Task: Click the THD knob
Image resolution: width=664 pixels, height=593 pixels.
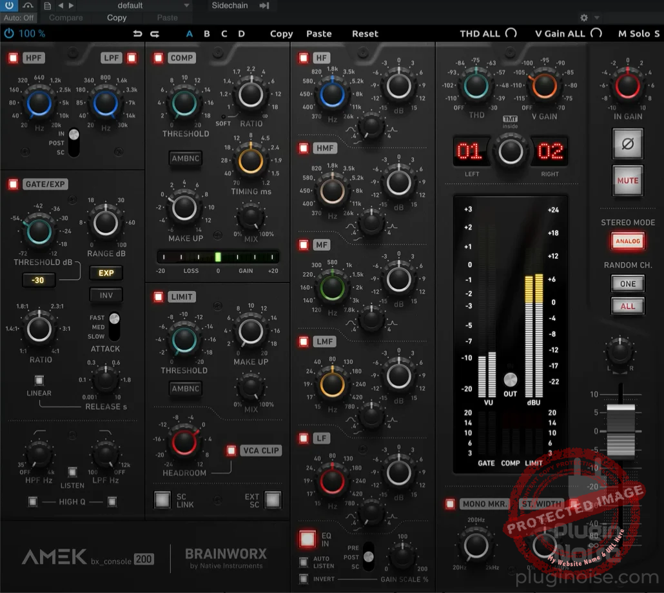Action: point(476,85)
